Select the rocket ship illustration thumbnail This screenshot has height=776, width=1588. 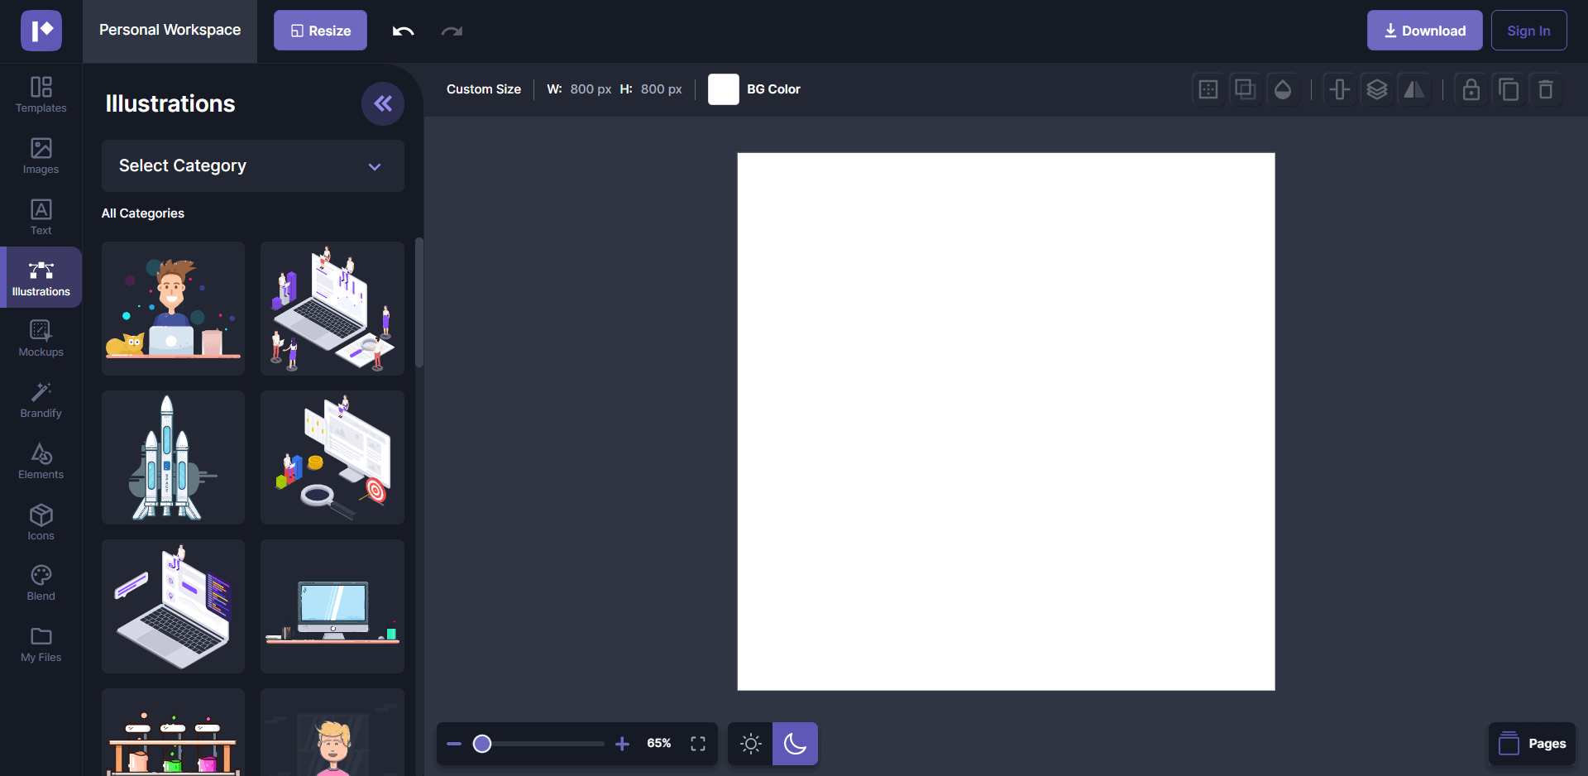172,457
